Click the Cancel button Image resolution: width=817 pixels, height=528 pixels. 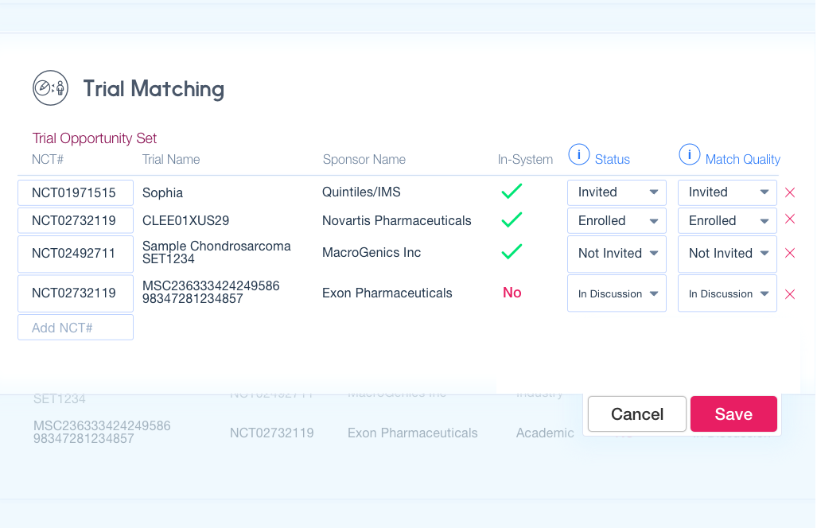[636, 414]
